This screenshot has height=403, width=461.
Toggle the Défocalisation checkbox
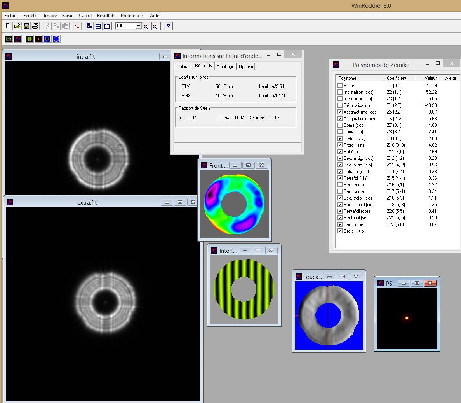(x=340, y=105)
